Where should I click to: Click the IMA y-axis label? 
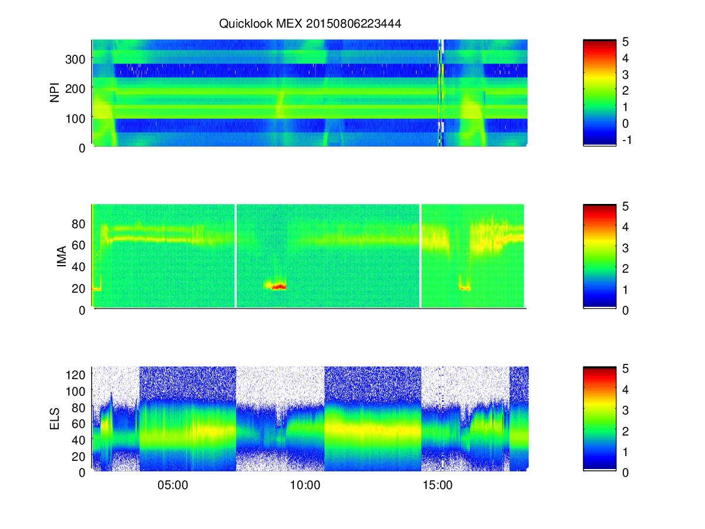pyautogui.click(x=61, y=256)
